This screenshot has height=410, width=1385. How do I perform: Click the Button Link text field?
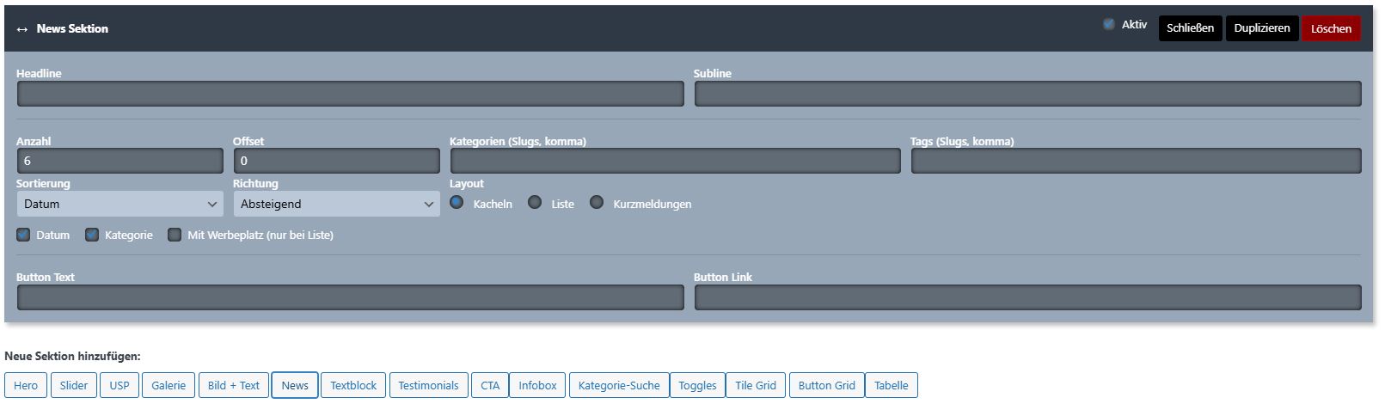1027,297
